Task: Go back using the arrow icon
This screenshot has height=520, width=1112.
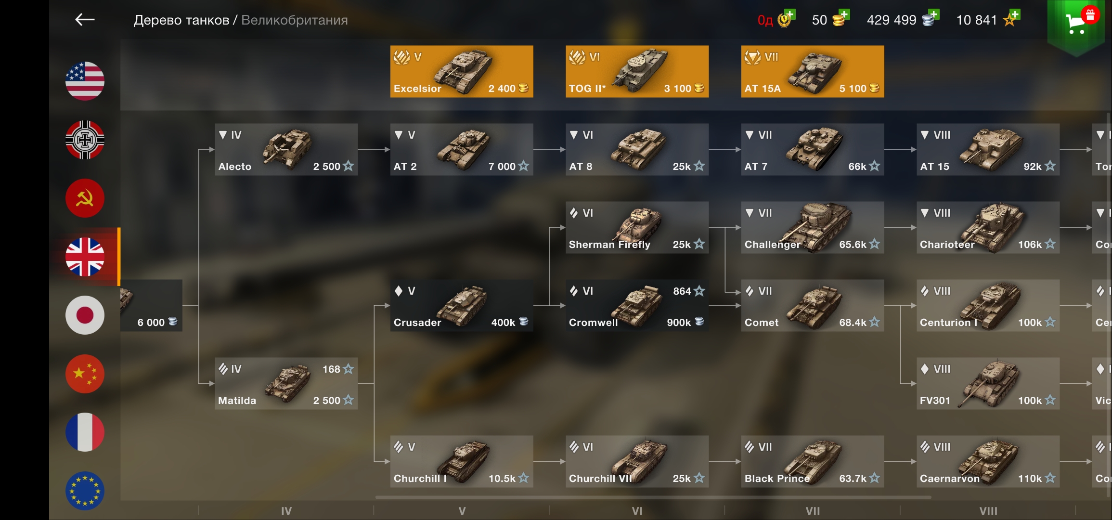Action: point(85,20)
